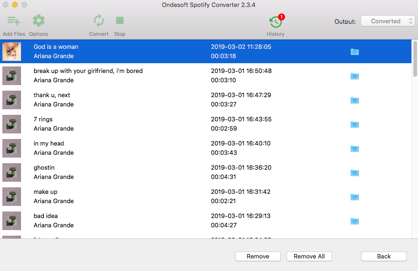Click the duration '00:02:21'
This screenshot has height=271, width=418.
[x=223, y=201]
